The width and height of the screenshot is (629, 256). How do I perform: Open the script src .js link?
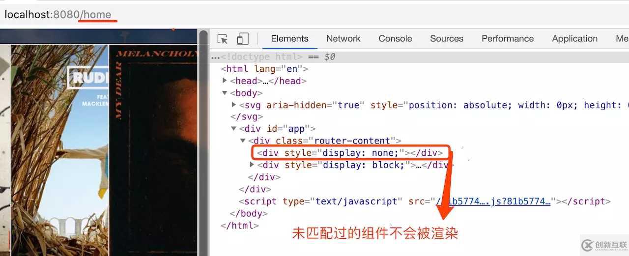[492, 201]
